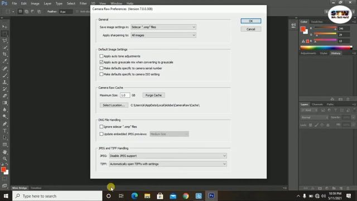Select the Move tool
Screen dimensions: 357x201
[x=4, y=27]
